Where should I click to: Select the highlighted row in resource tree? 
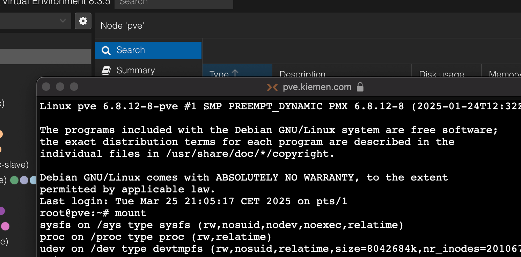[45, 57]
